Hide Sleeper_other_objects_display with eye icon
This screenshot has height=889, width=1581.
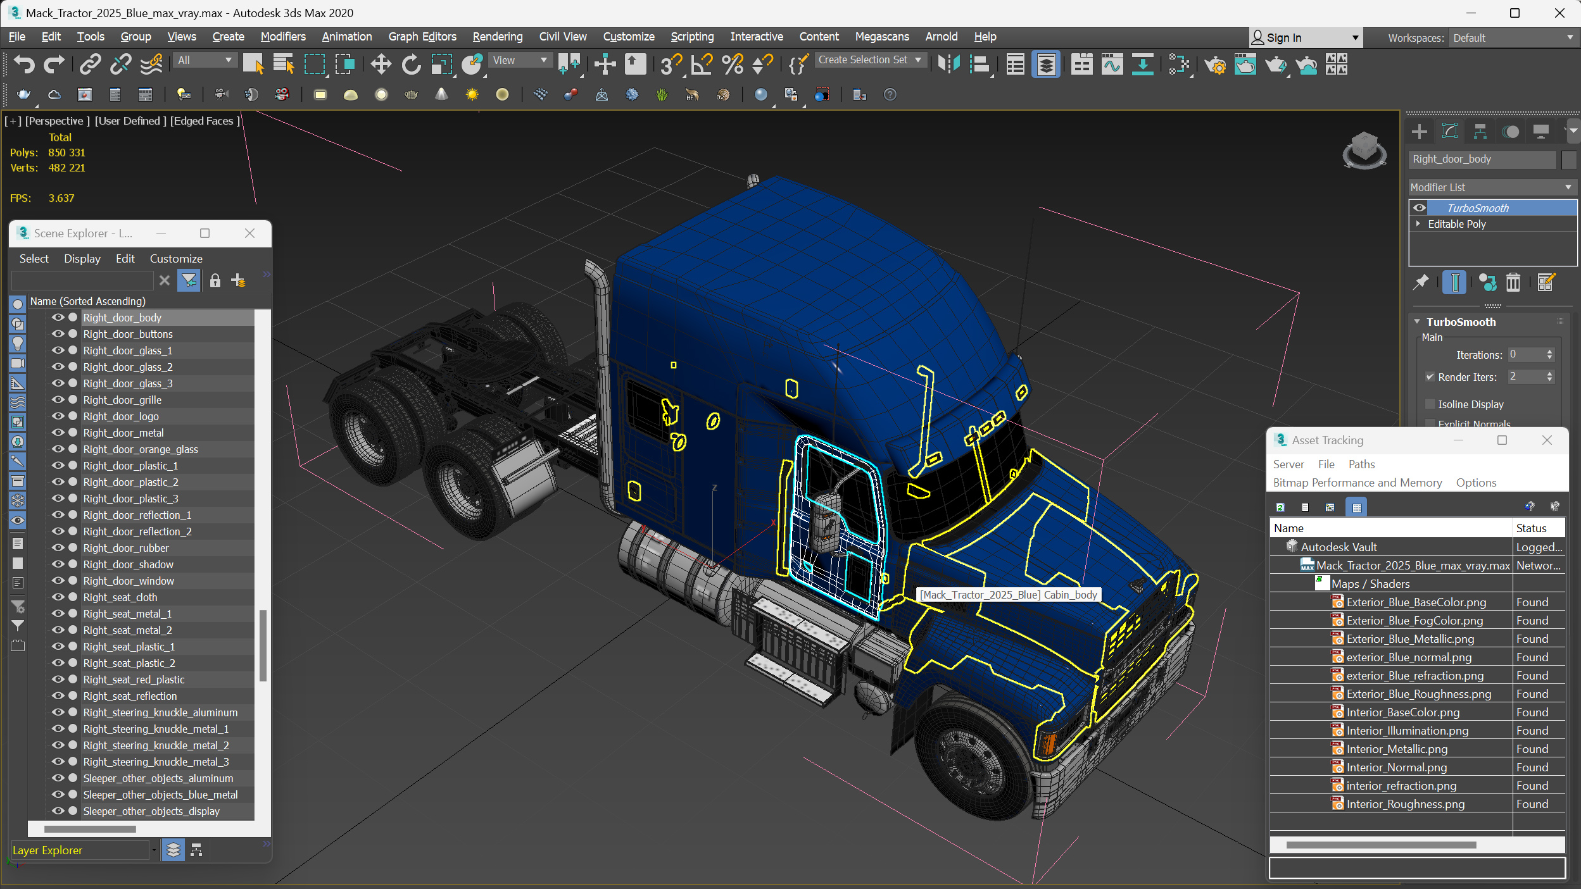coord(58,811)
